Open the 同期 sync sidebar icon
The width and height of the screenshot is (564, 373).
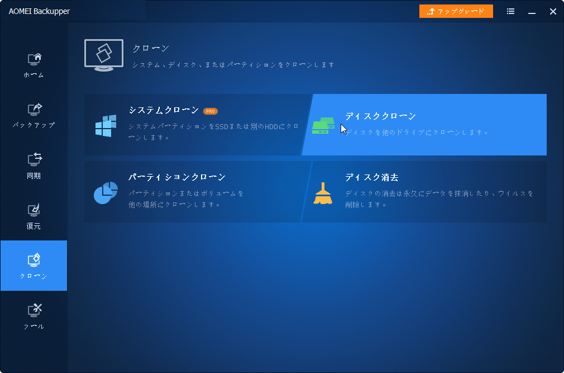pyautogui.click(x=35, y=160)
